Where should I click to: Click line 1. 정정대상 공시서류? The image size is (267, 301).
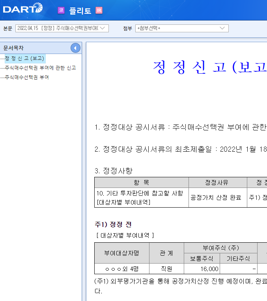coord(181,127)
